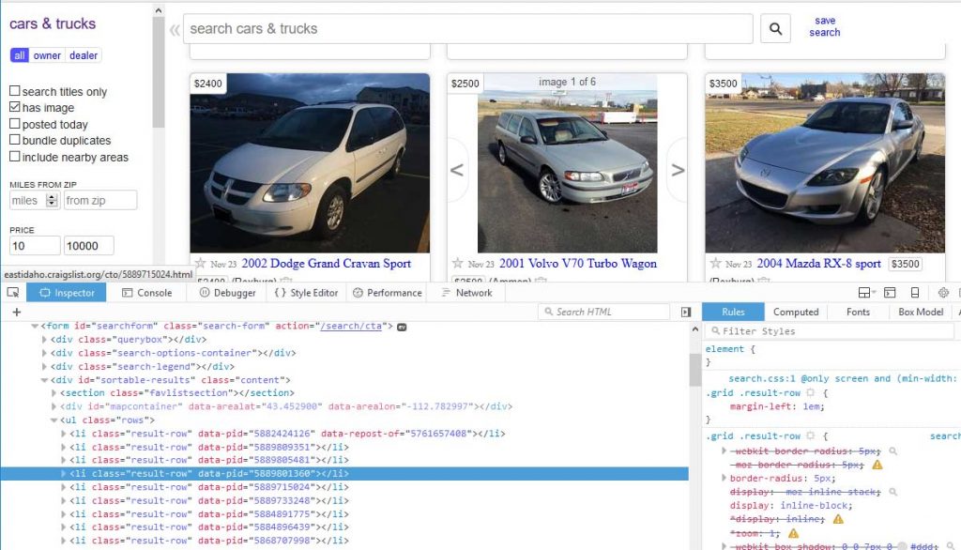Expand the div with class 'querybox'
Screen dimensions: 961x550
pyautogui.click(x=44, y=340)
